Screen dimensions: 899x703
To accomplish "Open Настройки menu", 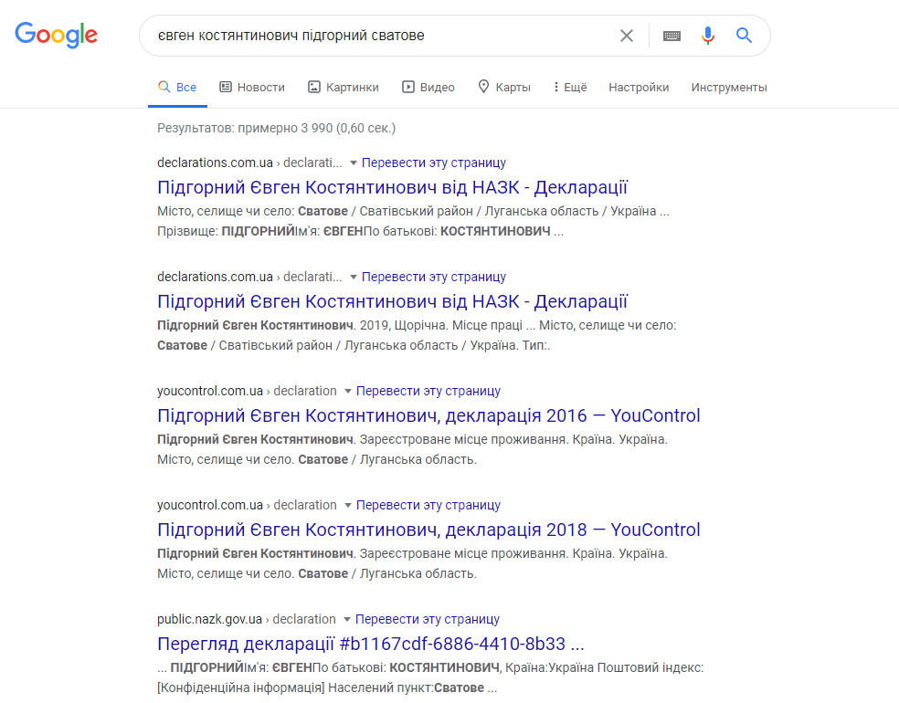I will tap(639, 87).
